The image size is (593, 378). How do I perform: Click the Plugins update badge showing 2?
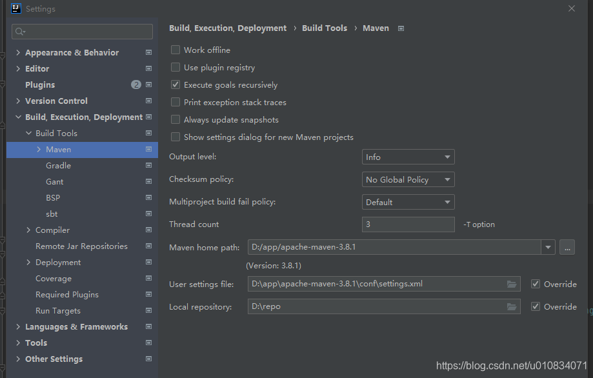[136, 85]
